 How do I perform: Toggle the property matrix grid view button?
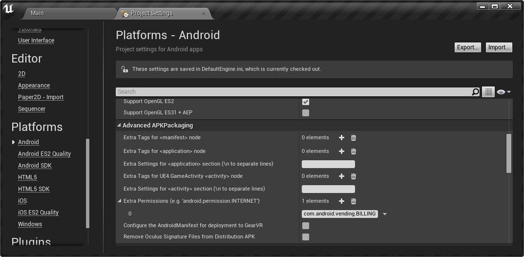pyautogui.click(x=488, y=92)
